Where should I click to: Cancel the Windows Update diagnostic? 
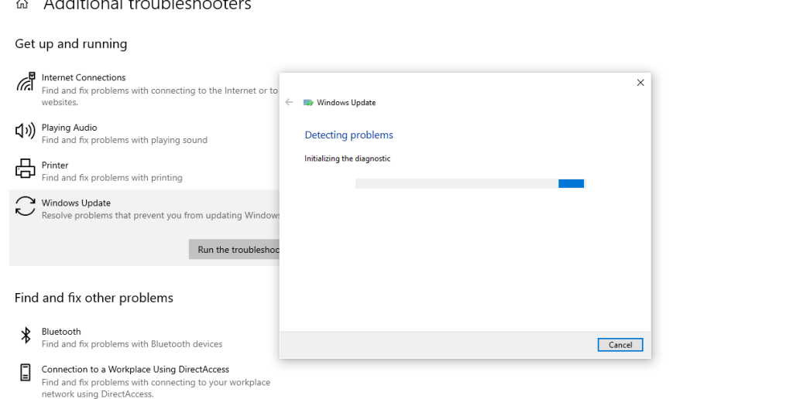(620, 345)
